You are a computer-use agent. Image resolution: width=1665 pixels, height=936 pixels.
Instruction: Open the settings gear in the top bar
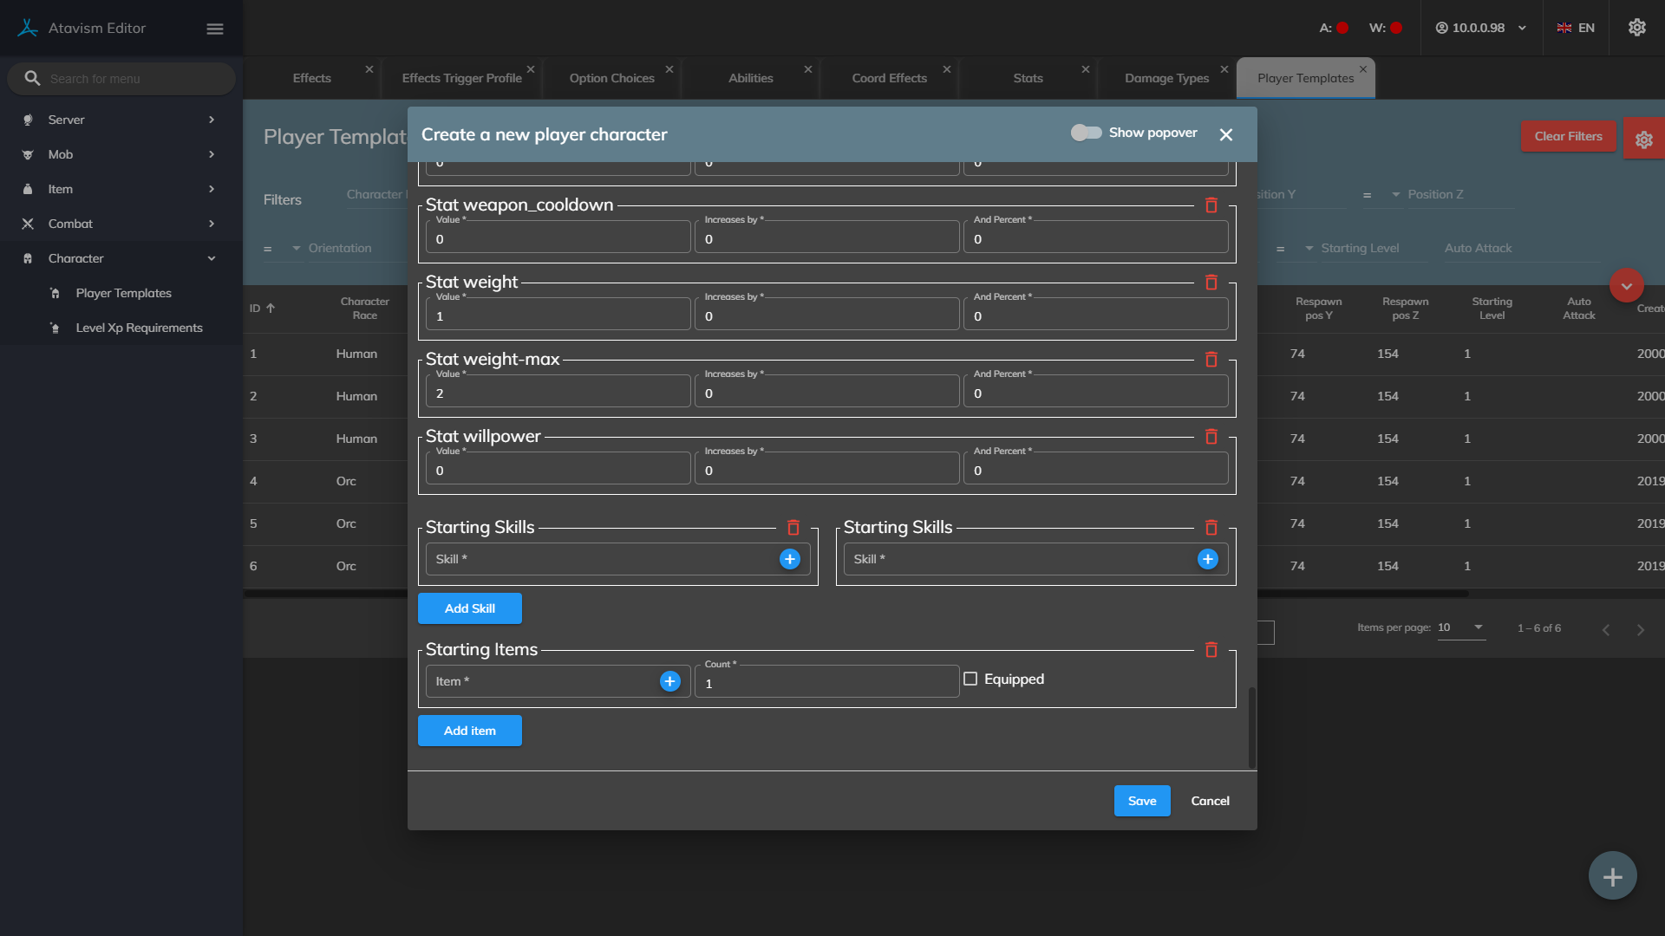(1636, 28)
